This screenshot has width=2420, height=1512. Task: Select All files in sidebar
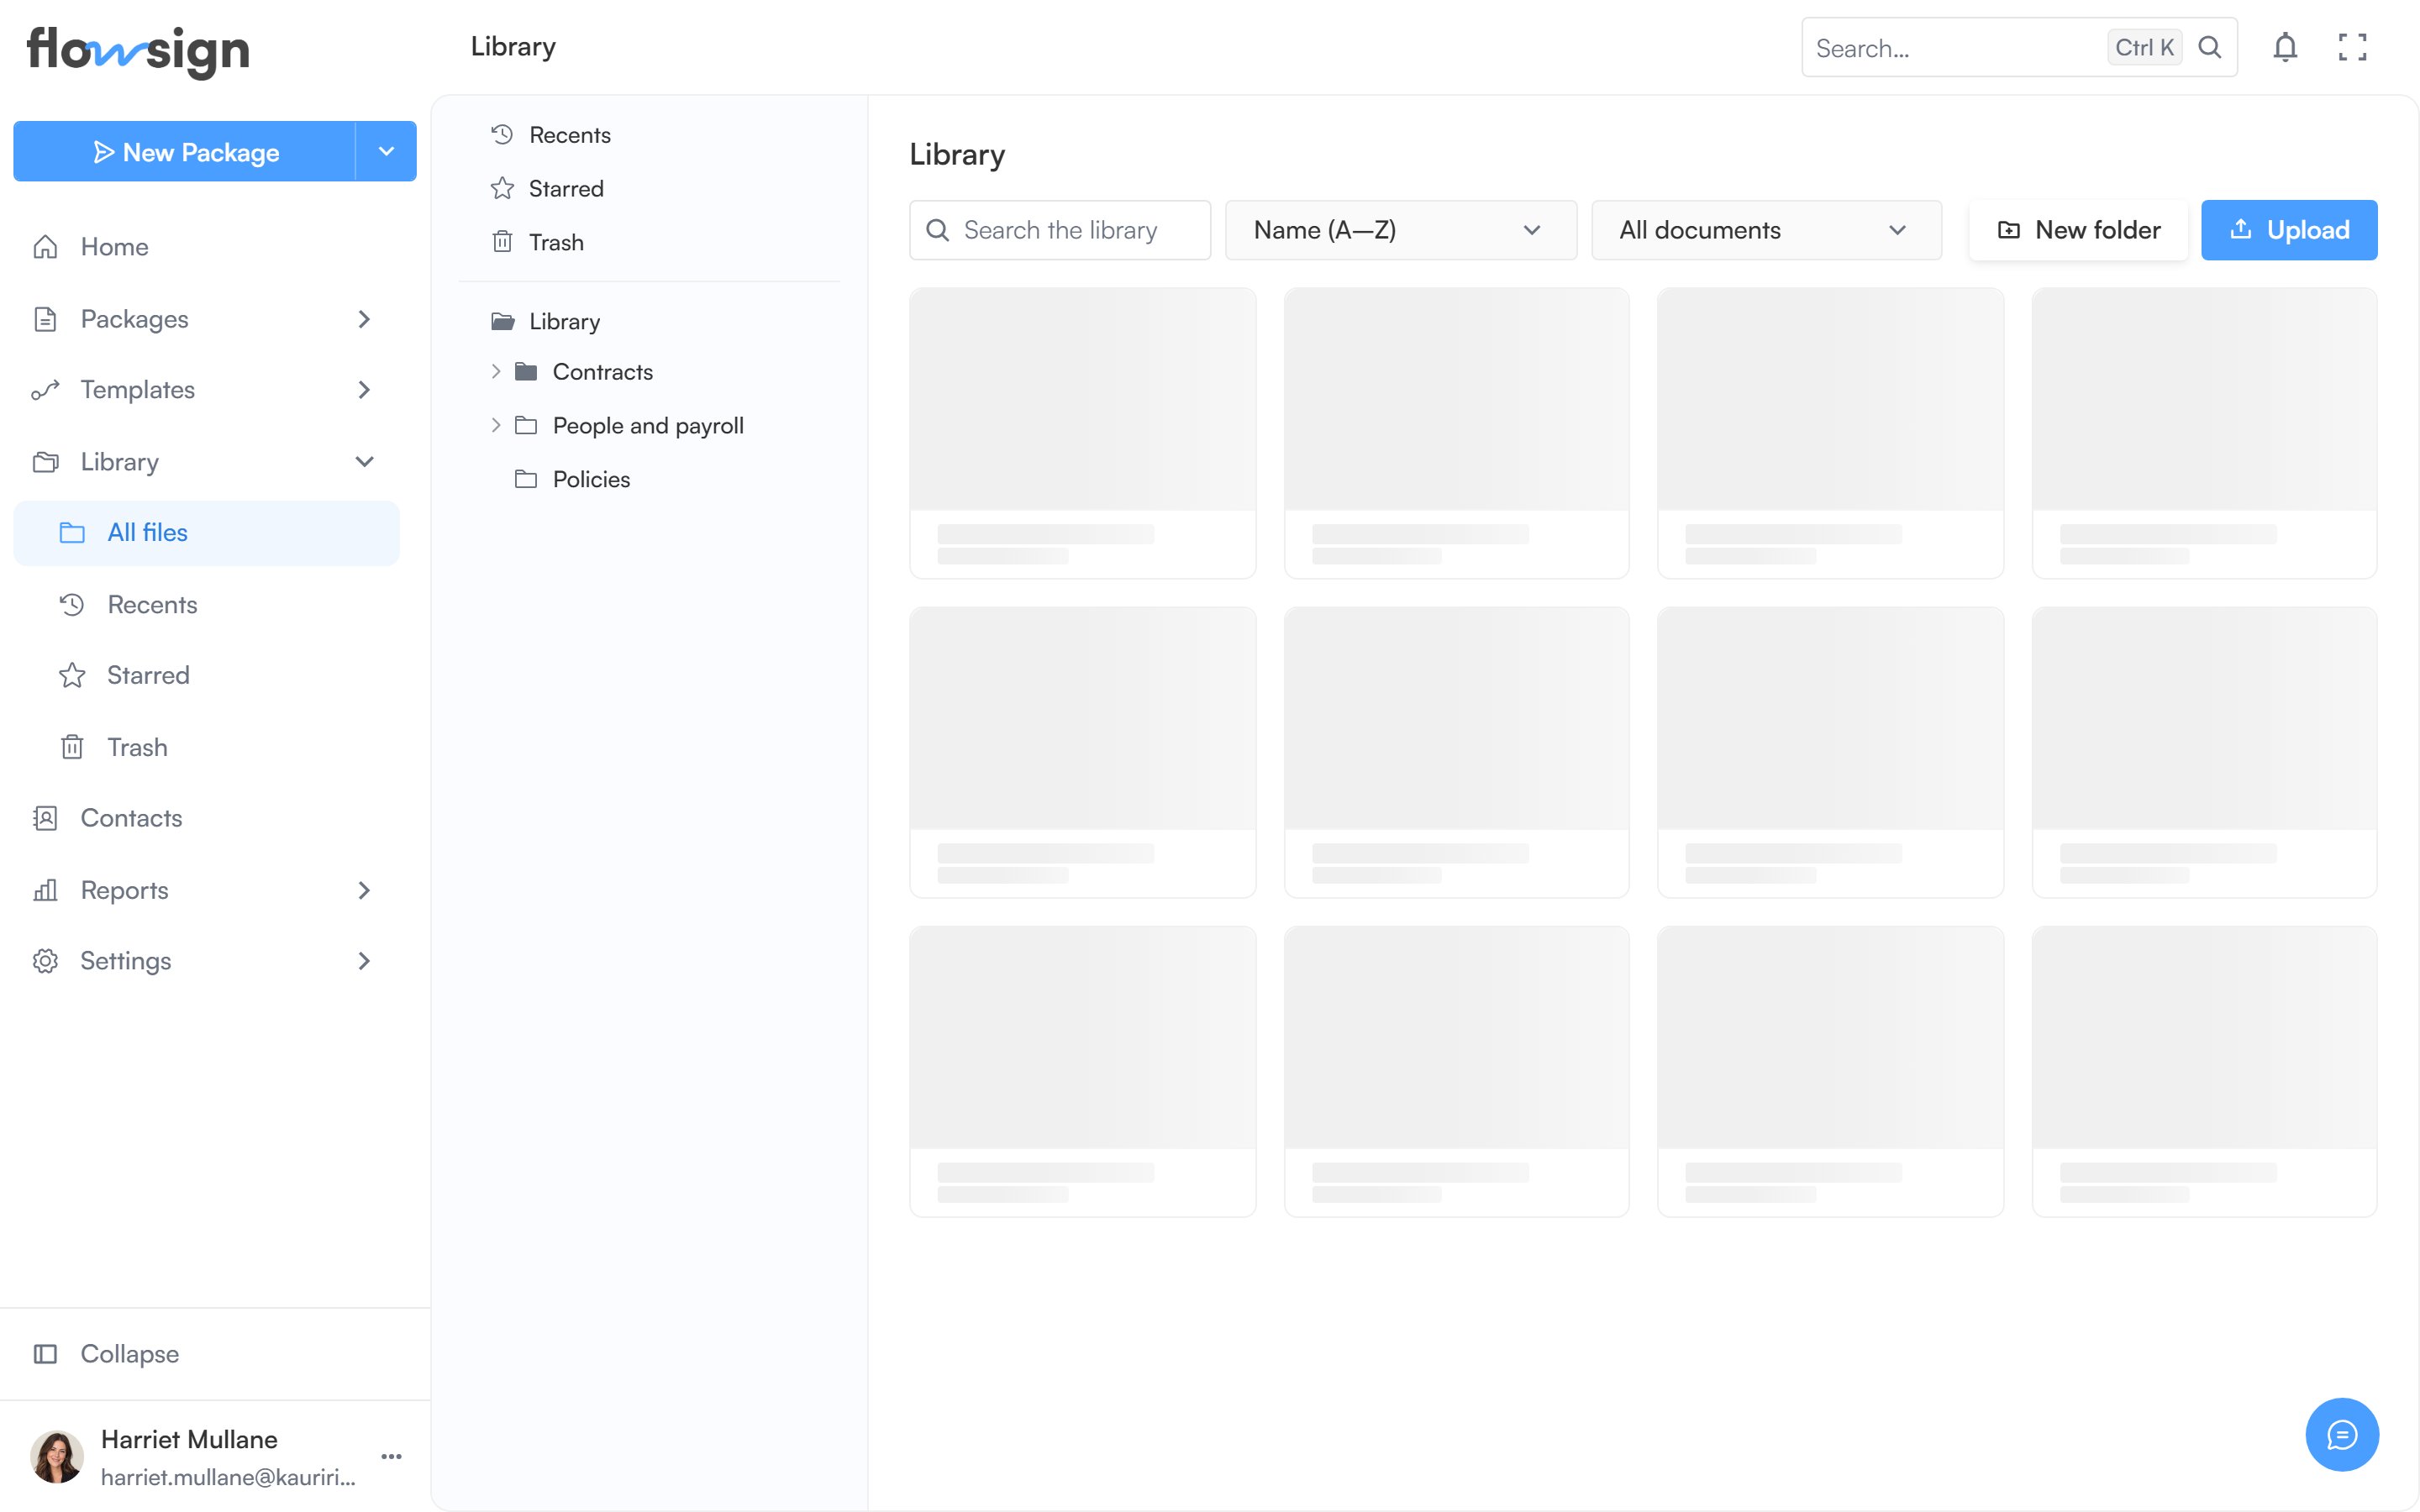[206, 533]
